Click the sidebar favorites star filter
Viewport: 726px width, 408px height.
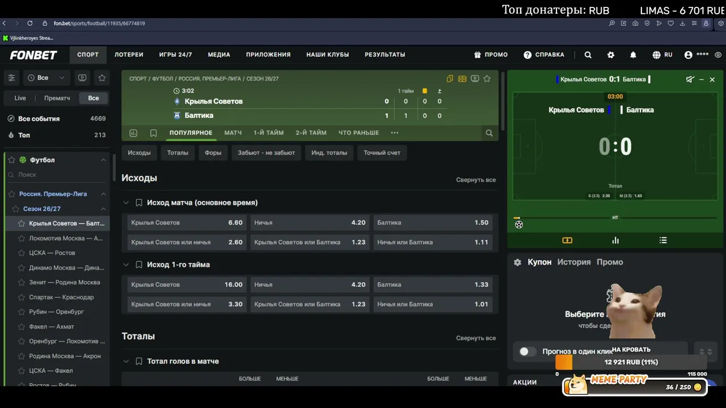(102, 78)
